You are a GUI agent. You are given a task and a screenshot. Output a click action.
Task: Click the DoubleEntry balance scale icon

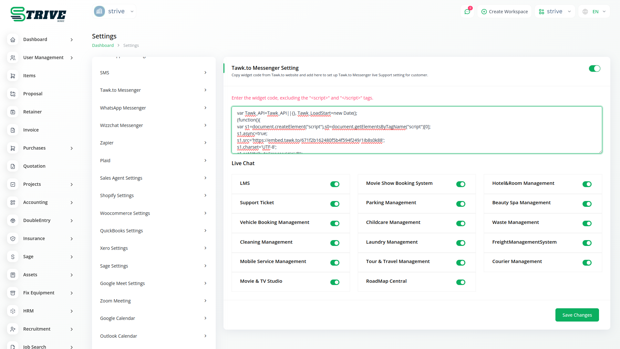[13, 220]
